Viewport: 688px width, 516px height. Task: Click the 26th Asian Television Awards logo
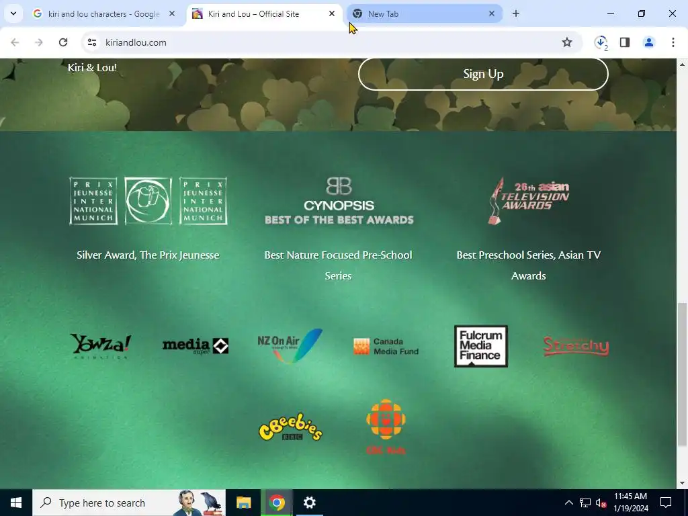[528, 201]
